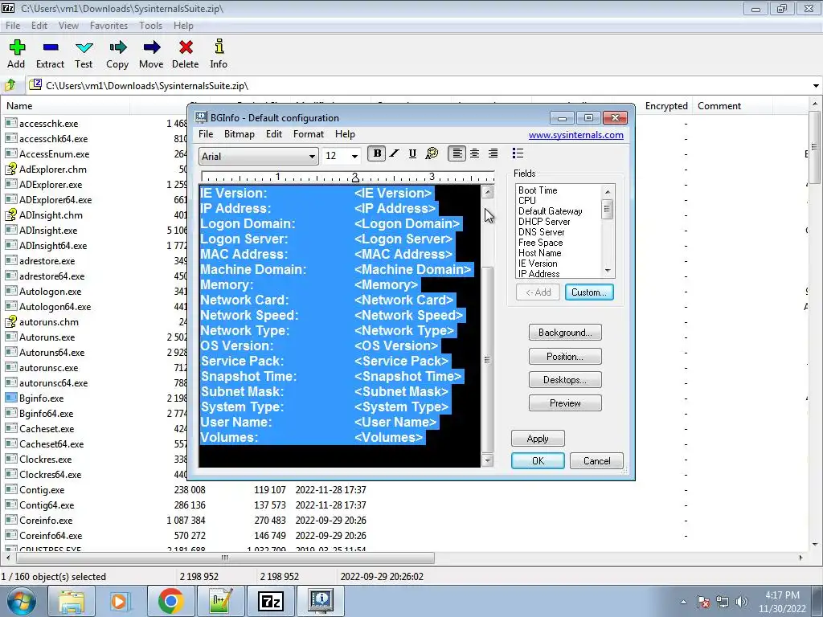Viewport: 823px width, 617px height.
Task: Open BGInfo File menu
Action: coord(206,134)
